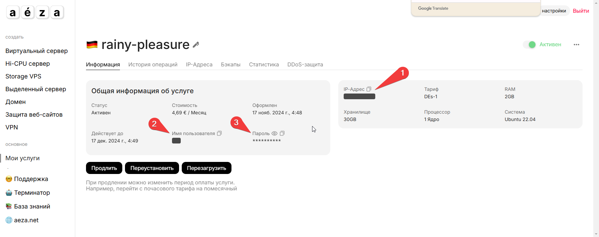Open the IP-Адреса tab
Screen dimensions: 599x237
(x=199, y=64)
